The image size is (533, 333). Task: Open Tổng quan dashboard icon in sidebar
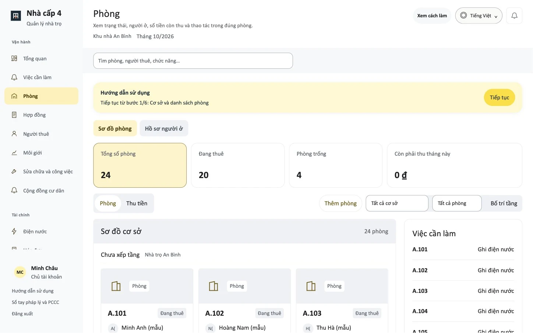coord(14,58)
